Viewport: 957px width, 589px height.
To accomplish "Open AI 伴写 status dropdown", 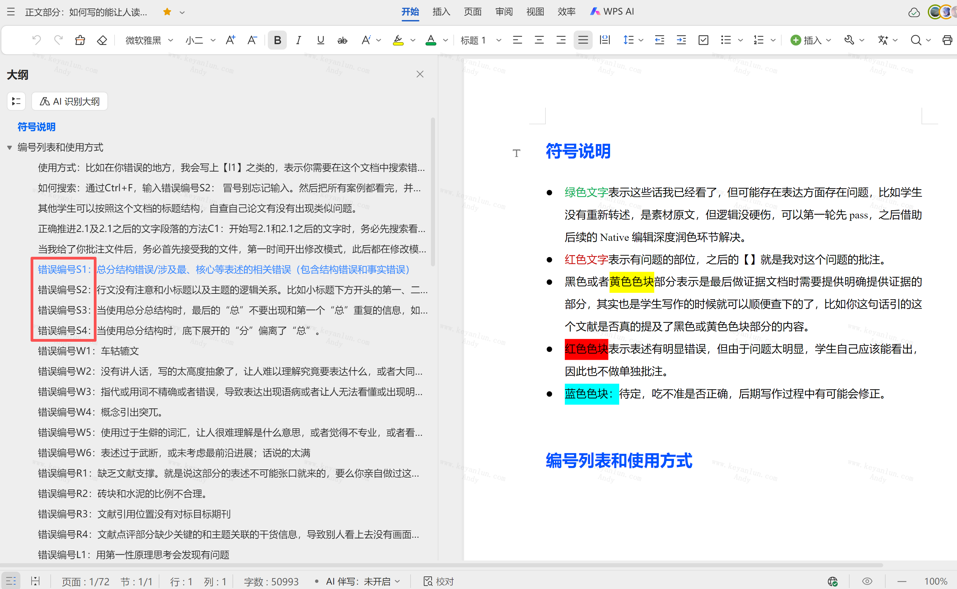I will tap(363, 581).
